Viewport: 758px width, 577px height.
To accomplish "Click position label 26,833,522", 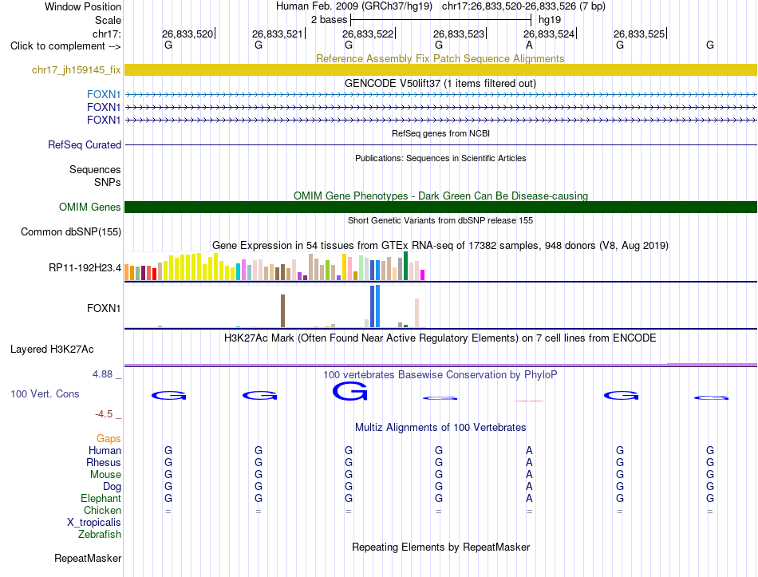I will pos(368,34).
